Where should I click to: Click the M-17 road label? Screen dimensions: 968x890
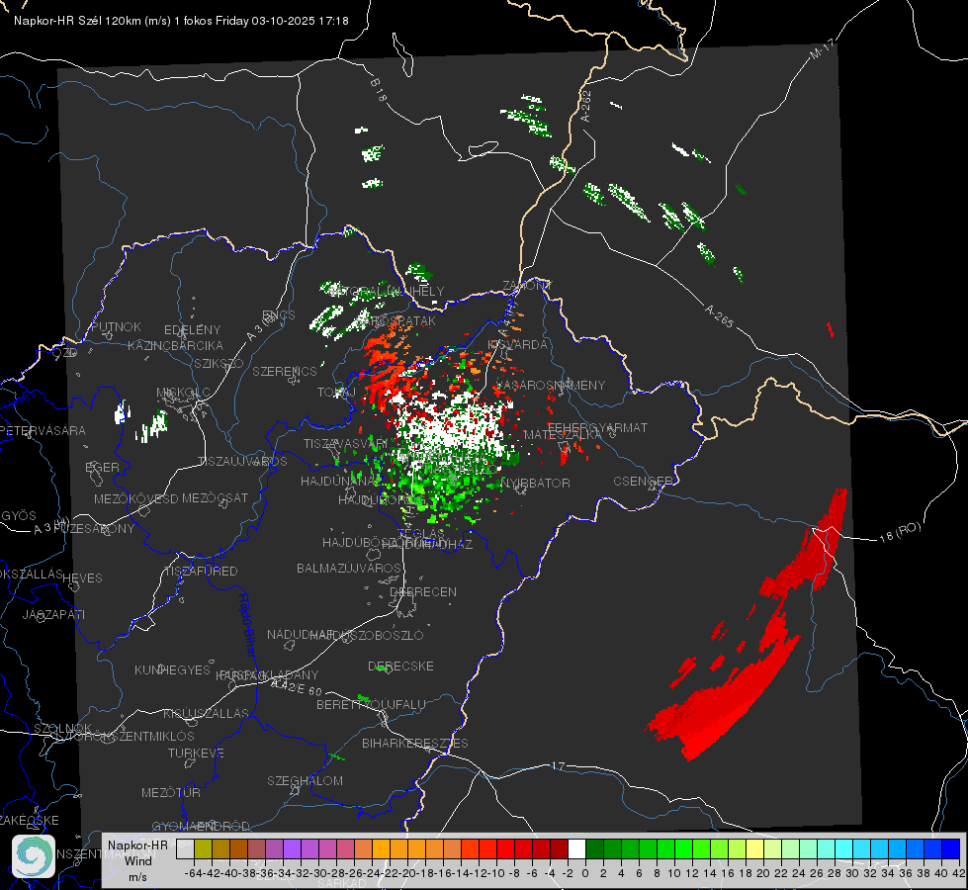click(x=823, y=49)
